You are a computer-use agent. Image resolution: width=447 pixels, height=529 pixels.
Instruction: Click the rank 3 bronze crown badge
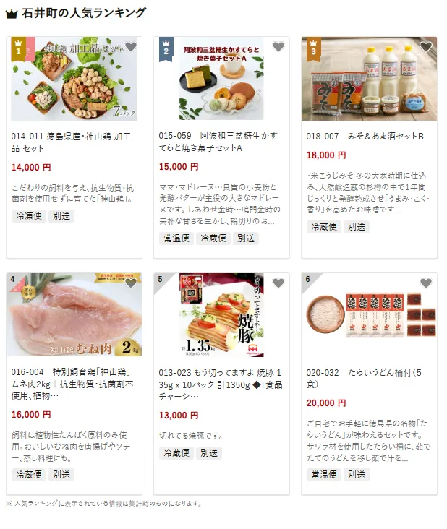313,48
